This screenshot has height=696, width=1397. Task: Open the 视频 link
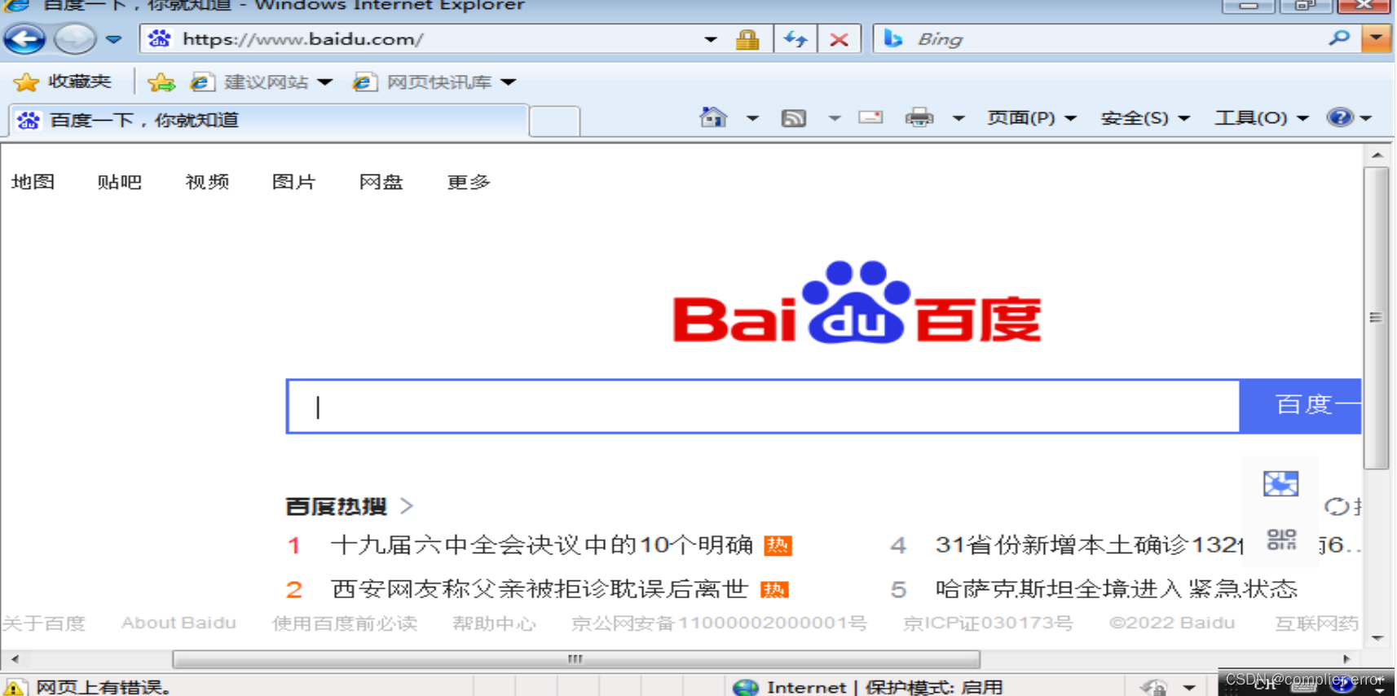click(207, 182)
